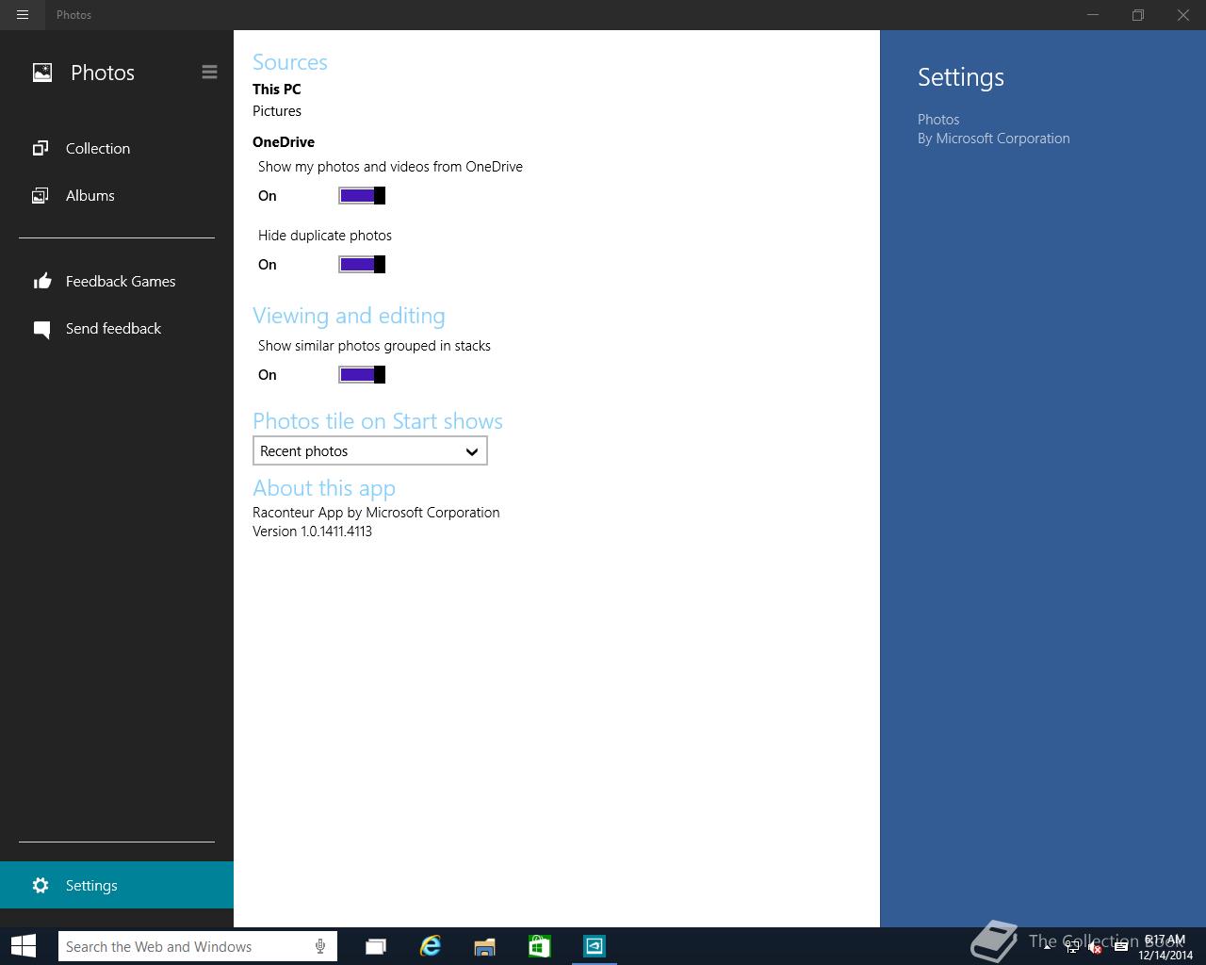
Task: Click the About this app heading
Action: click(x=324, y=488)
